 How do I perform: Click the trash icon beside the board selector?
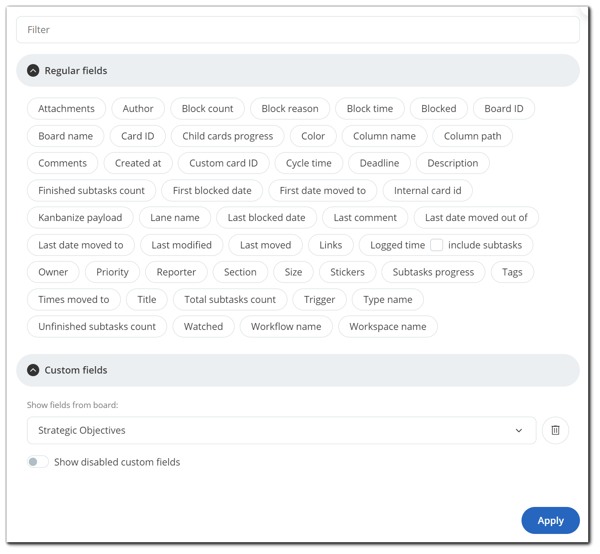(x=555, y=430)
